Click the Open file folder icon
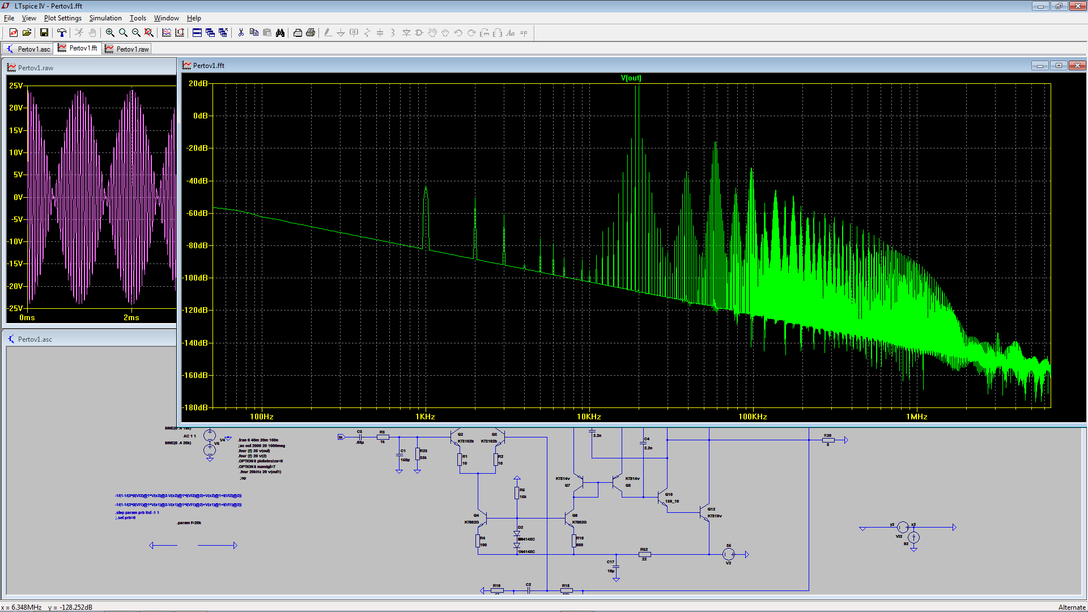 27,33
